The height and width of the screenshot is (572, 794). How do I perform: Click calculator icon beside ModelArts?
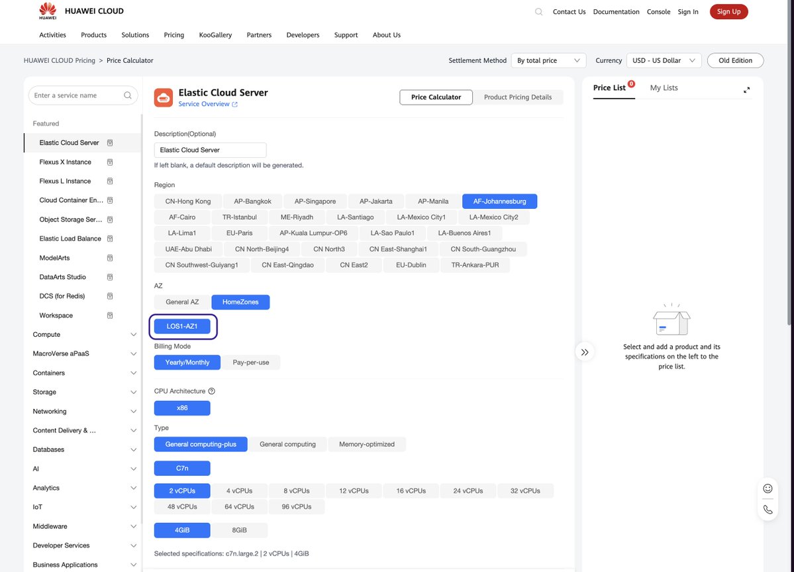(110, 258)
